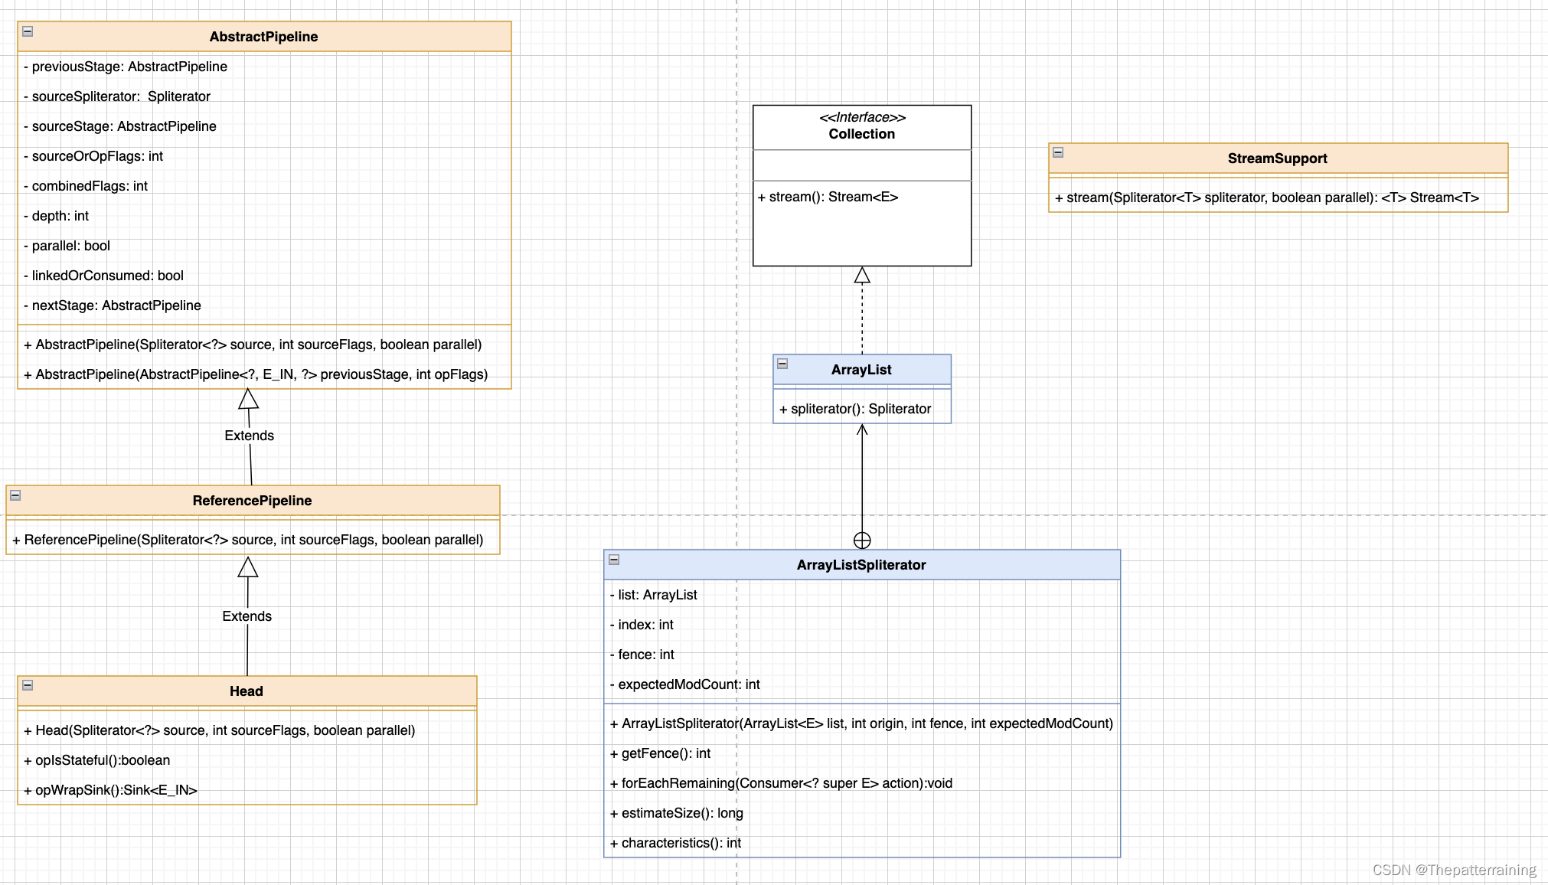Click the fence: int field
This screenshot has width=1548, height=885.
point(862,655)
